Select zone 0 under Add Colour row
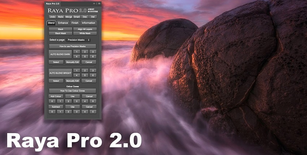This screenshot has height=155, width=307. tap(52, 101)
